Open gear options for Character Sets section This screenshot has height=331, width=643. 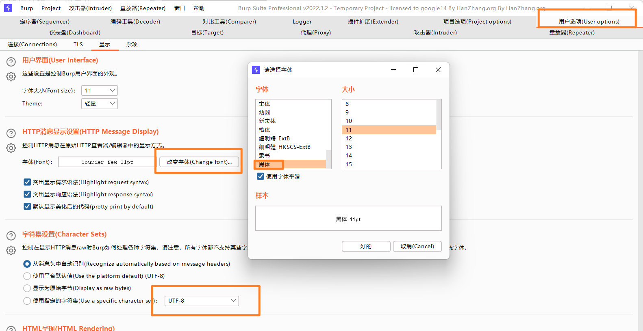click(x=11, y=250)
